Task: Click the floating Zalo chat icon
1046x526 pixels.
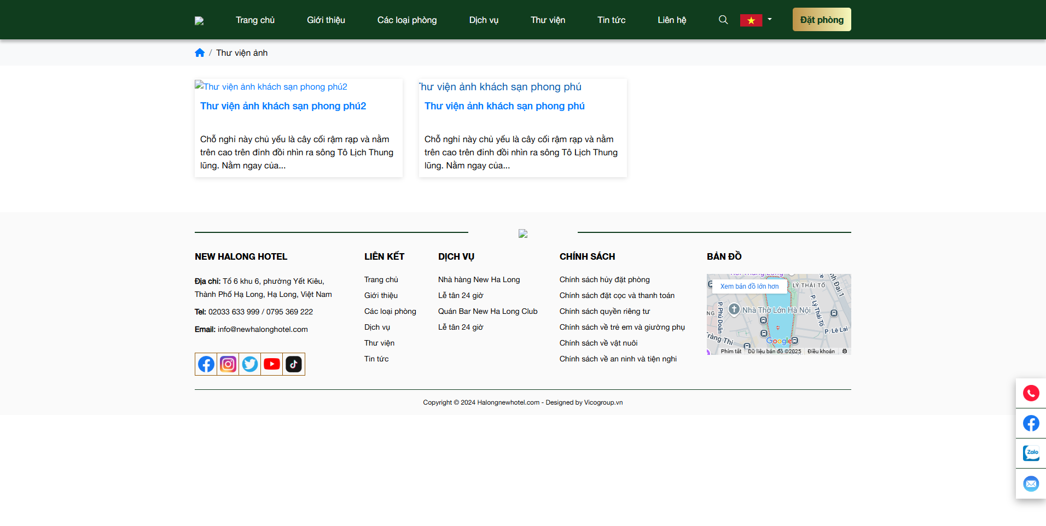Action: pyautogui.click(x=1031, y=453)
